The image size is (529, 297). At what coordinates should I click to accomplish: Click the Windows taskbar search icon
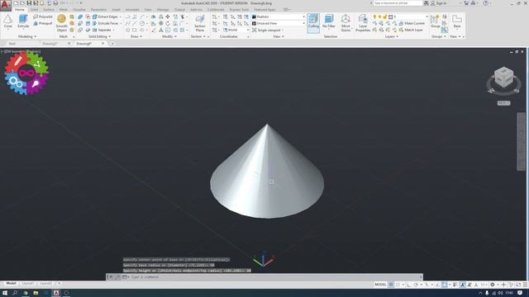tap(15, 293)
